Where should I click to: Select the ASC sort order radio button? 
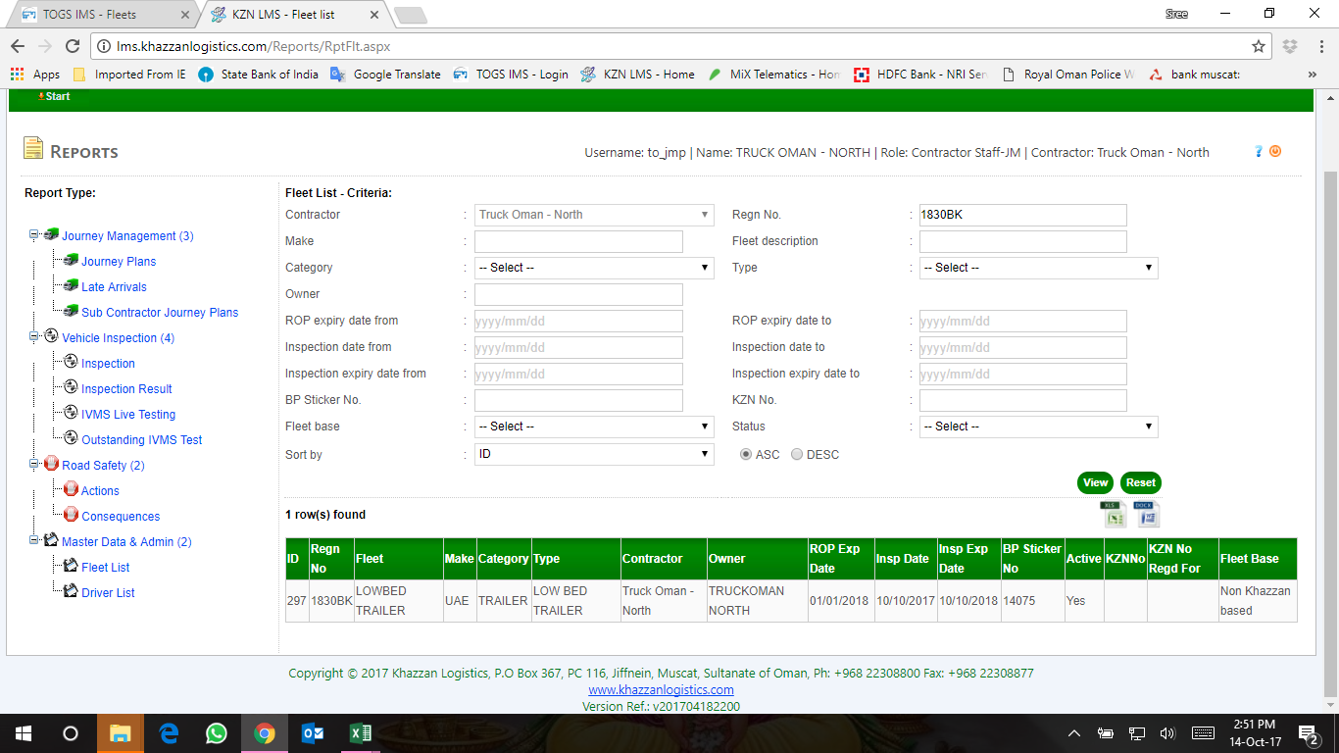coord(746,455)
